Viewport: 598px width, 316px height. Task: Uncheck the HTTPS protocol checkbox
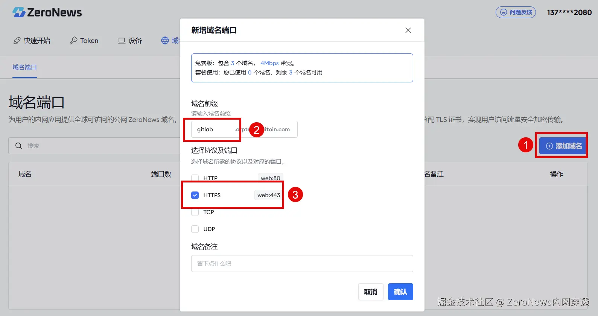pos(195,195)
